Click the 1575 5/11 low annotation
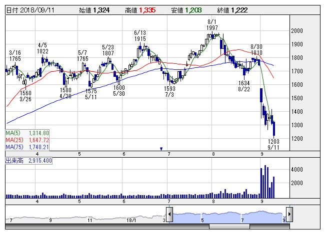 91,94
